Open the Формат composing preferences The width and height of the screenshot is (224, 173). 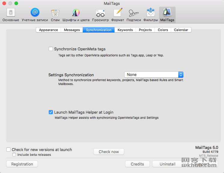tap(118, 15)
